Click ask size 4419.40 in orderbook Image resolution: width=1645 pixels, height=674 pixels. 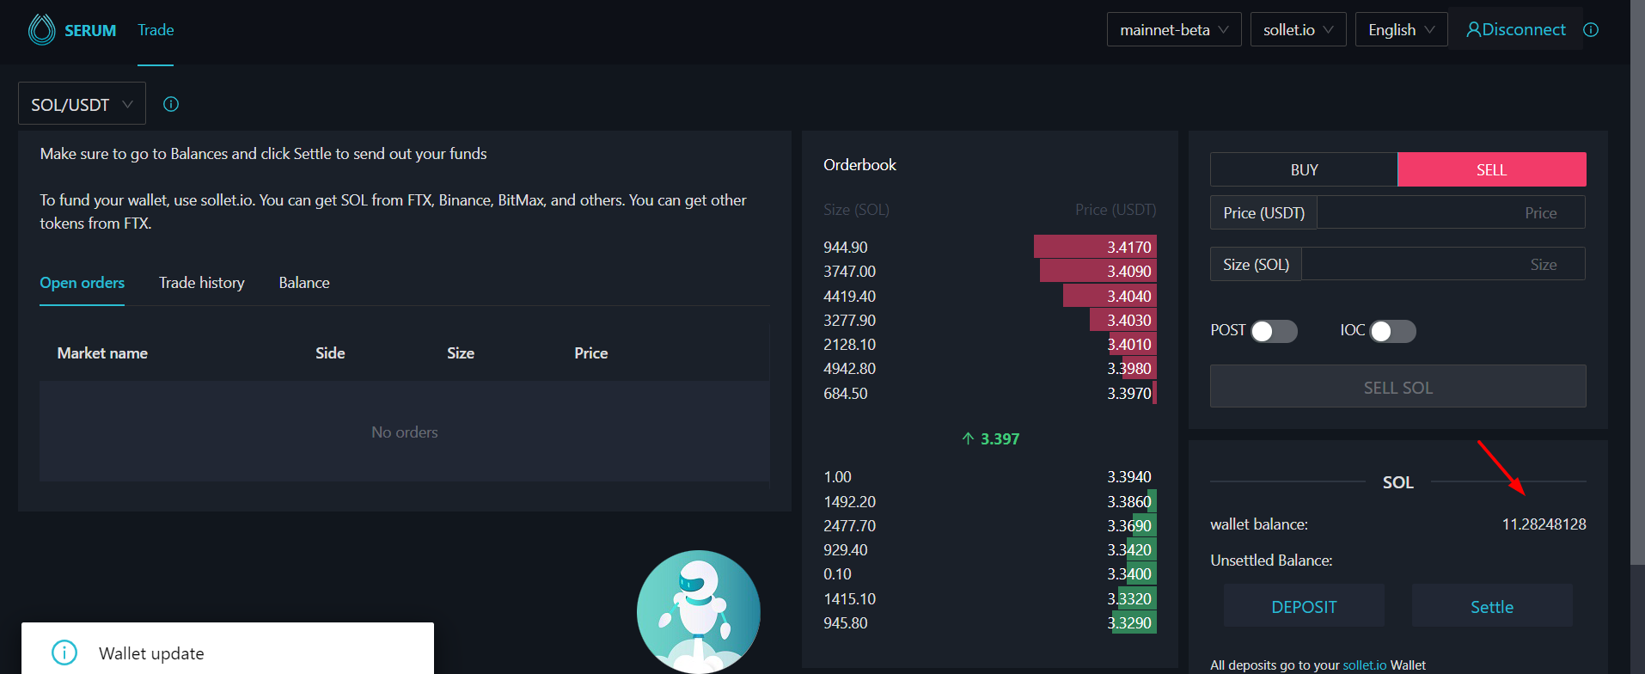click(x=850, y=296)
